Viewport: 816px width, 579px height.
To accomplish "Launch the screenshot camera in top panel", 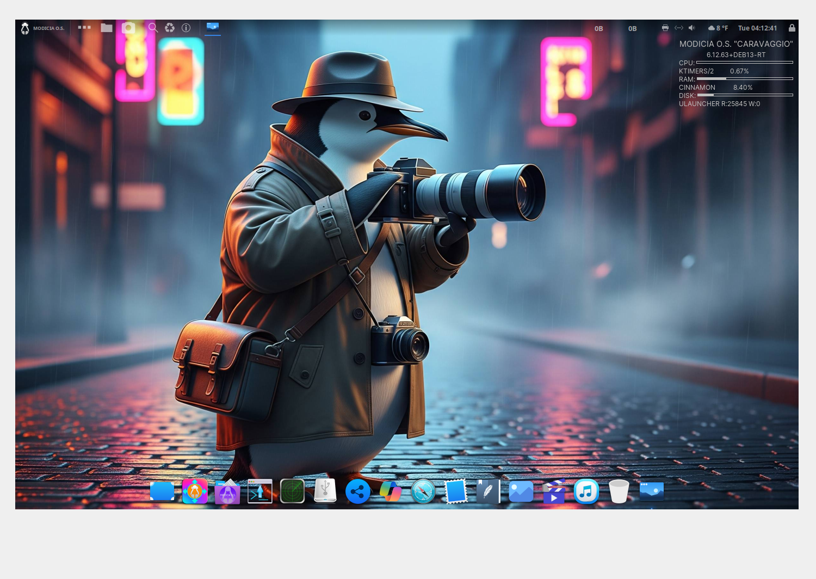I will pyautogui.click(x=128, y=28).
